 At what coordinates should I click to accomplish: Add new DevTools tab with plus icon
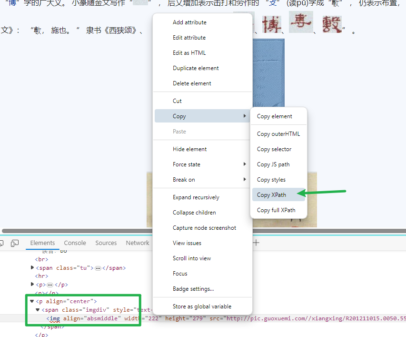click(x=256, y=243)
